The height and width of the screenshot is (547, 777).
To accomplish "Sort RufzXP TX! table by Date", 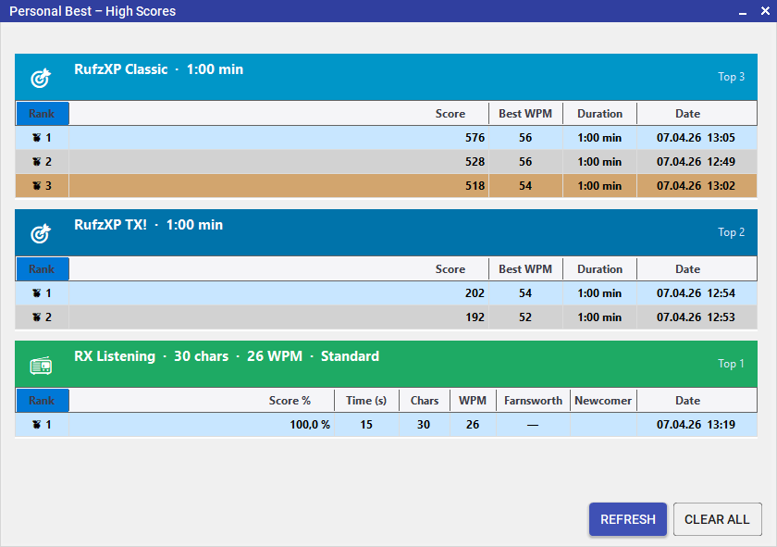I will coord(697,268).
